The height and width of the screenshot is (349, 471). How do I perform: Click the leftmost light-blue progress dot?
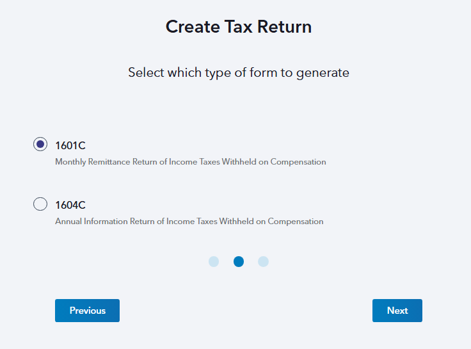click(x=214, y=261)
